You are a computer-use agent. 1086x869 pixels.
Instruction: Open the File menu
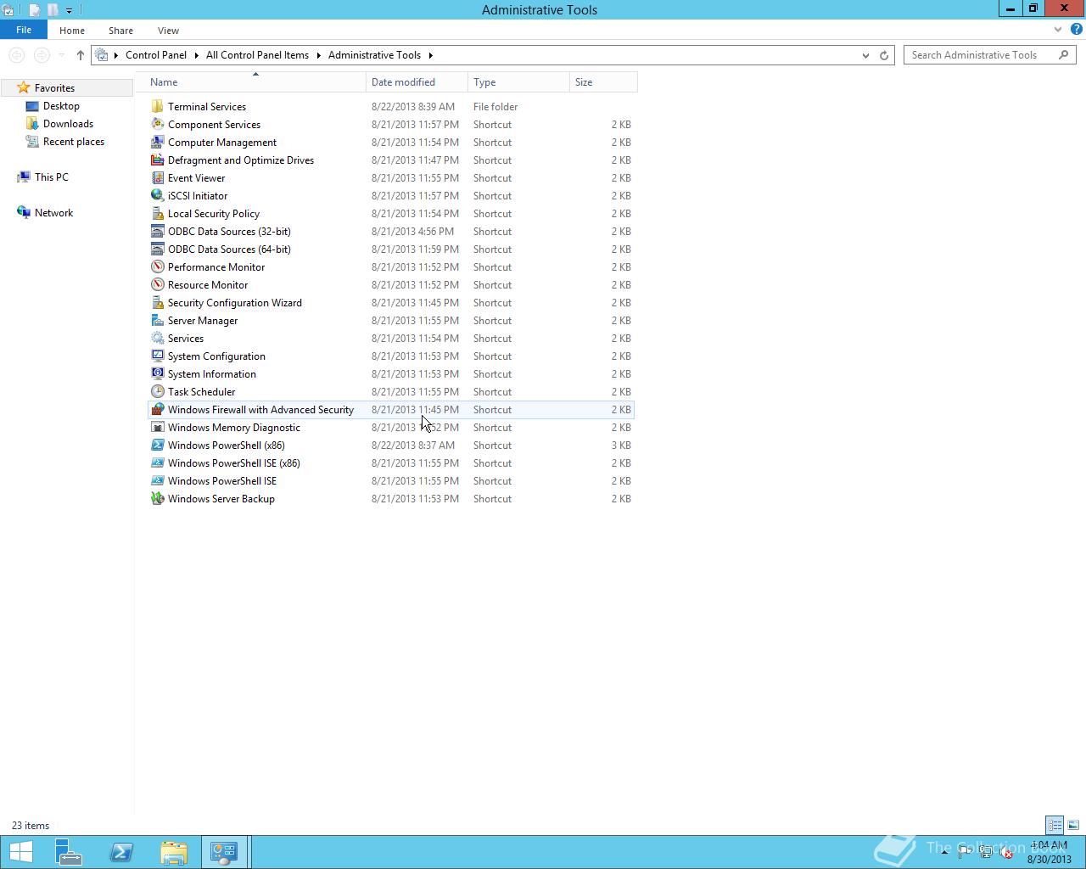[x=24, y=30]
